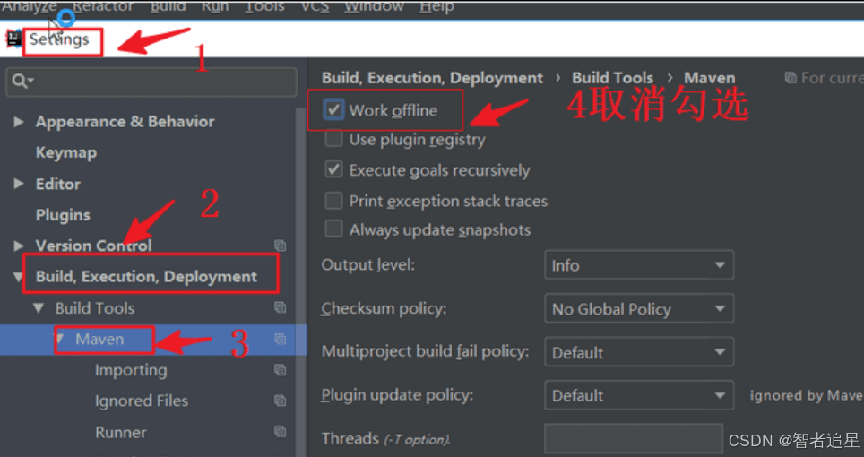Open the Tools menu
Screen dimensions: 864x457
point(264,6)
